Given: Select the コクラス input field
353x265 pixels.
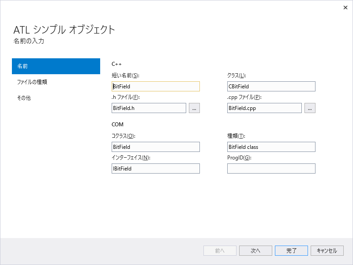Looking at the screenshot, I should coord(156,147).
